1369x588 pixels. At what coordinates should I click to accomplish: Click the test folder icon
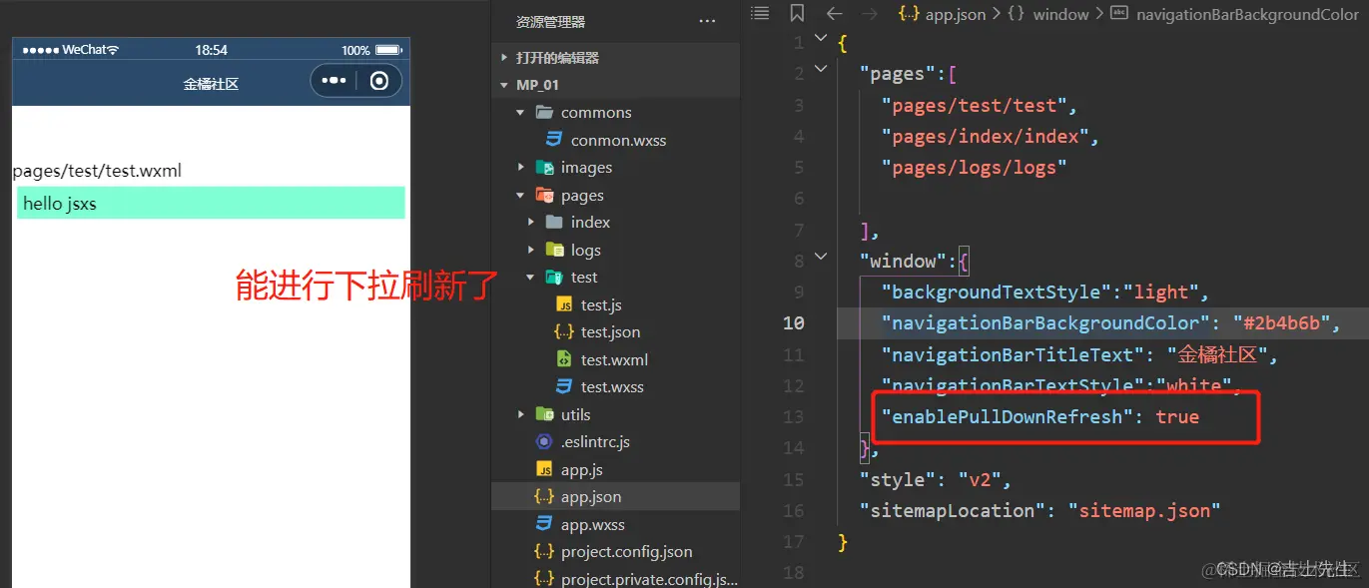click(x=554, y=277)
